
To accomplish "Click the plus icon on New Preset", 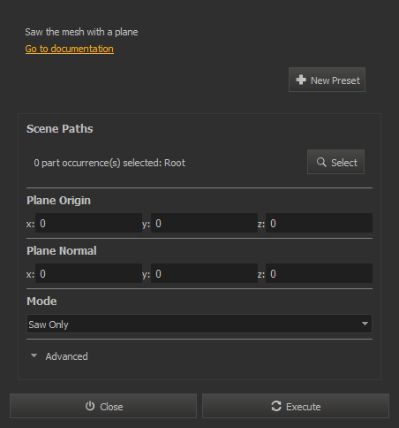I will [301, 80].
